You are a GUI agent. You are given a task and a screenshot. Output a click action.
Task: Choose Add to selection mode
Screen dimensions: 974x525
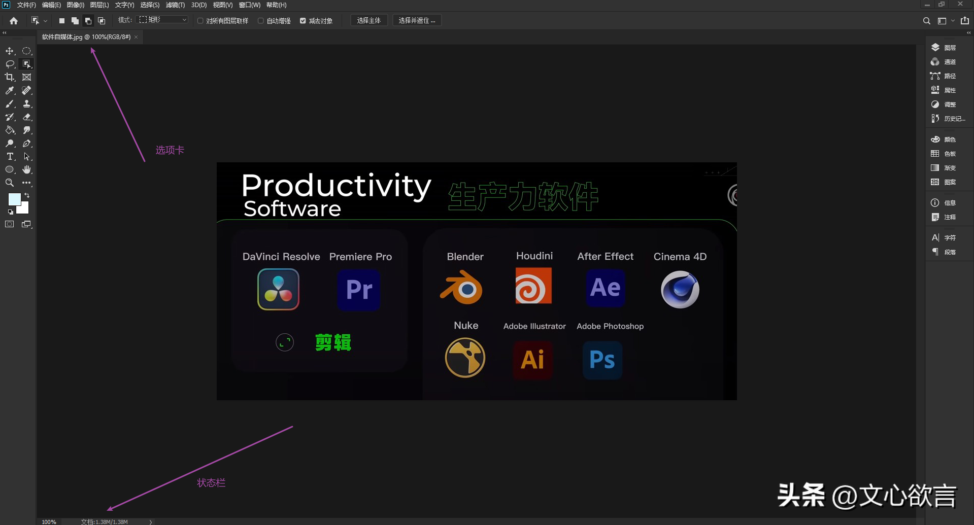tap(75, 21)
